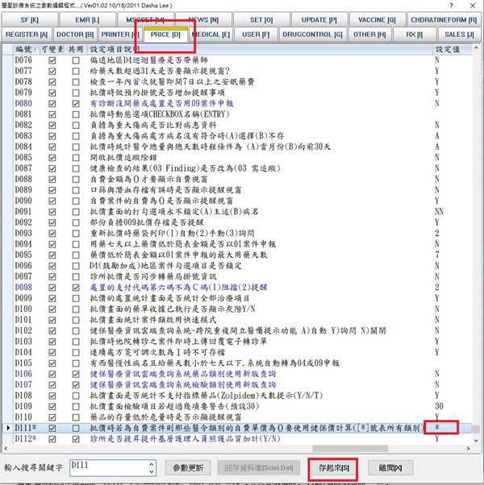Screen dimensions: 484x485
Task: Sort by the 編號 column header
Action: pyautogui.click(x=26, y=49)
